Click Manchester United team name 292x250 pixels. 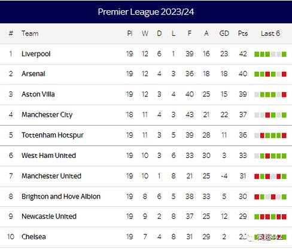click(51, 176)
